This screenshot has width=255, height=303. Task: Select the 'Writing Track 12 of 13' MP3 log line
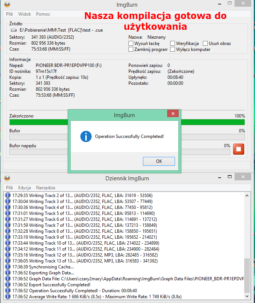[85, 255]
